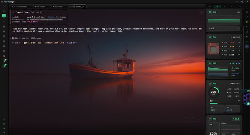Click the red X icon in left sidebar
The width and height of the screenshot is (250, 135).
click(x=4, y=56)
